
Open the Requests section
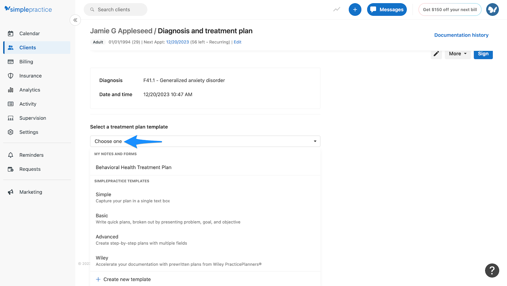coord(30,169)
